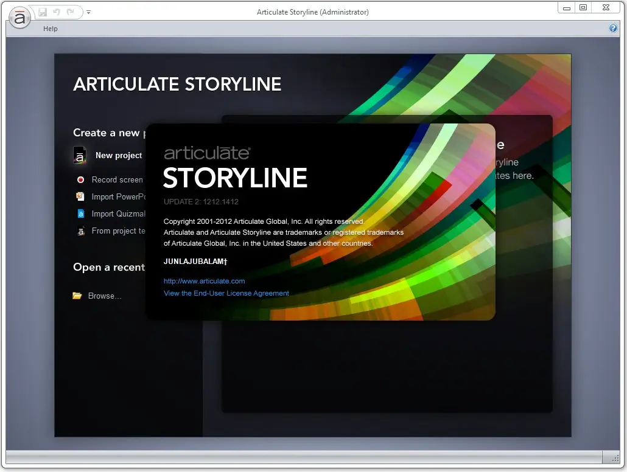
Task: Click the Copyright 2001-2012 Articulate Global line
Action: point(264,221)
